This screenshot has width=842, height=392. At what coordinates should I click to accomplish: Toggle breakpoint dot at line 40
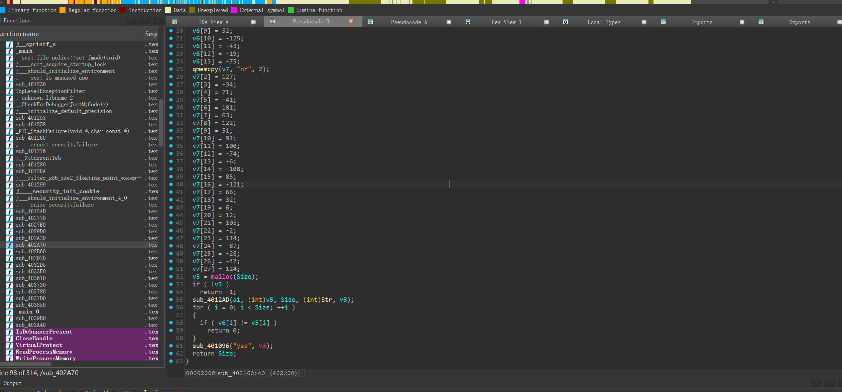[171, 184]
